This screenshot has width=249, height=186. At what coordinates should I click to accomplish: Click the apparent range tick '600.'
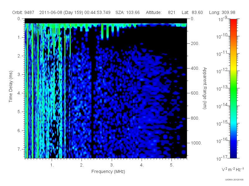tap(195, 93)
